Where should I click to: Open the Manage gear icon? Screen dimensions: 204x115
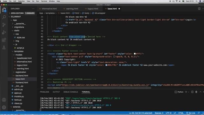[4, 107]
